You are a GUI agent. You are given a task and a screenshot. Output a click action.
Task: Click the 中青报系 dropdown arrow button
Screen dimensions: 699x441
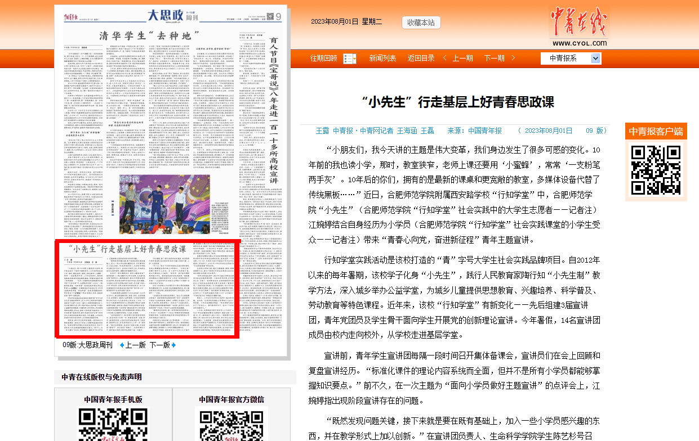pos(596,58)
